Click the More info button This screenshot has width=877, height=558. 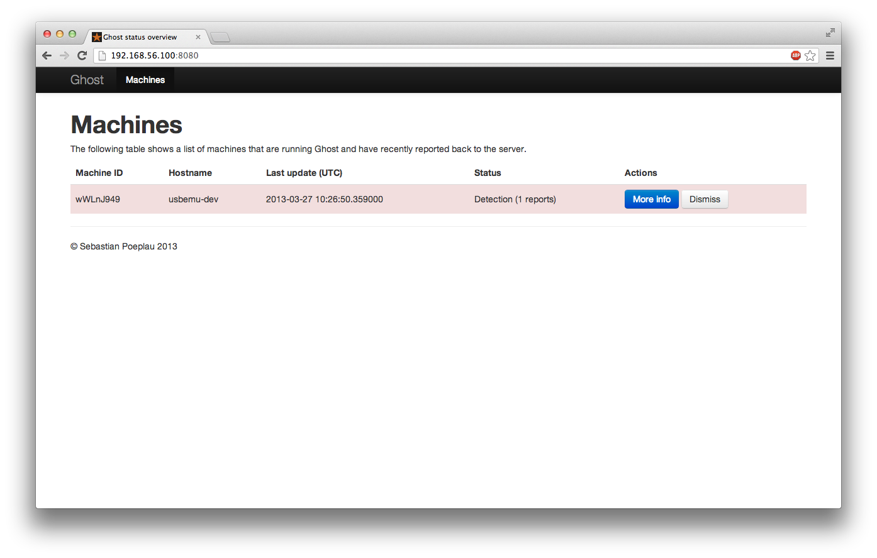coord(652,199)
